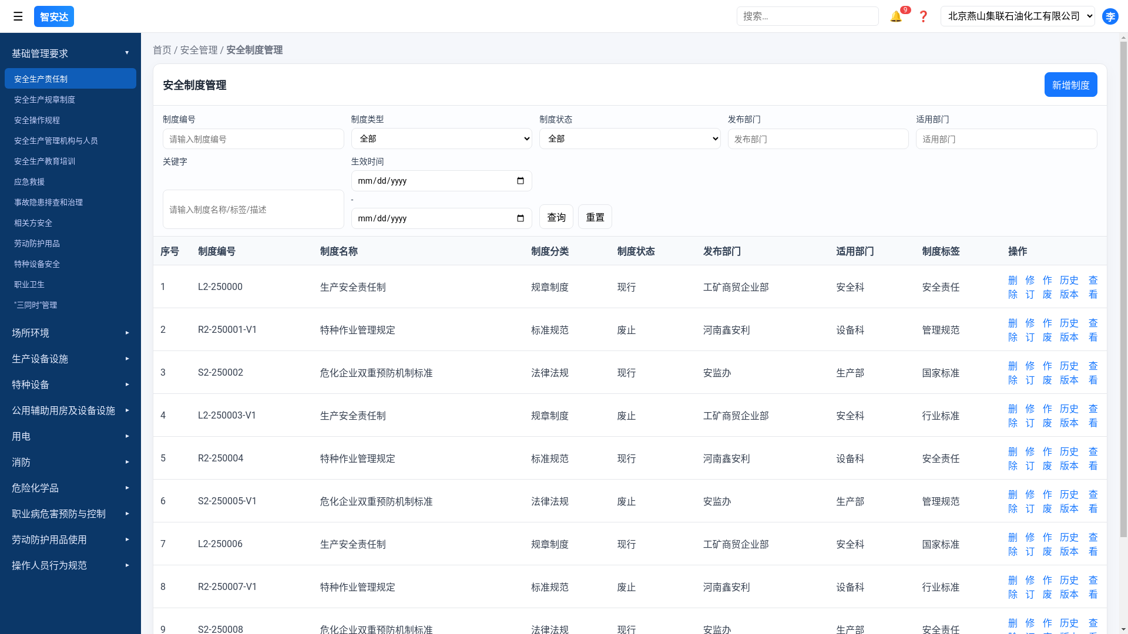Open 应急救援 menu item
Screen dimensions: 1128x634
[70, 181]
